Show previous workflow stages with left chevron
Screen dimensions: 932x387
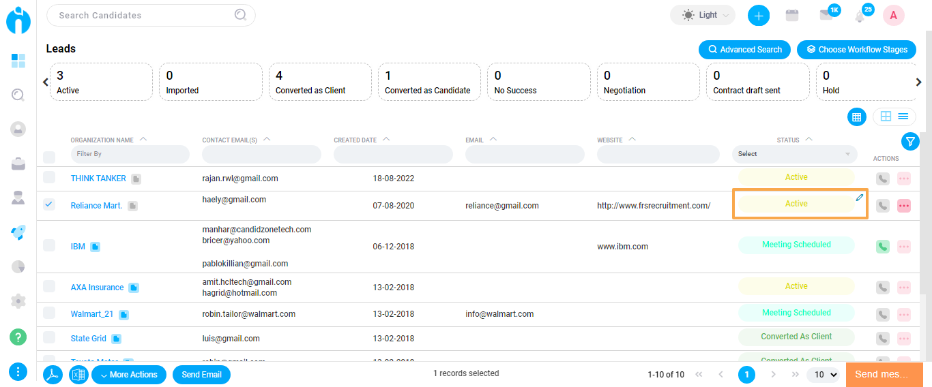(x=46, y=82)
